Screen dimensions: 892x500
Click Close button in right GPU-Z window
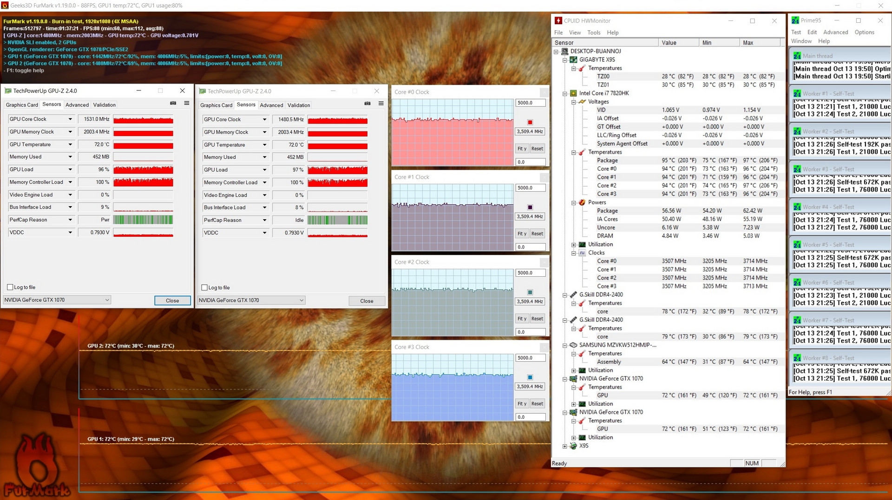[x=367, y=301]
